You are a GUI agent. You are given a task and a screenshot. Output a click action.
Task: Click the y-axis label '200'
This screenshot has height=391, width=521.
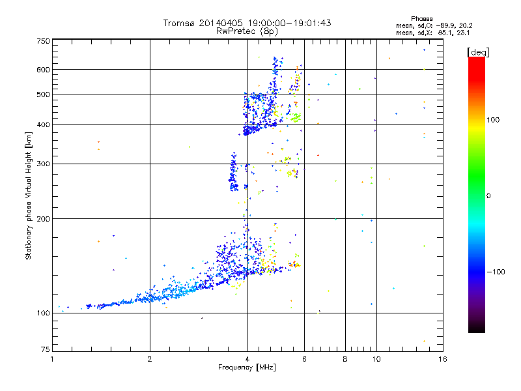(x=43, y=219)
